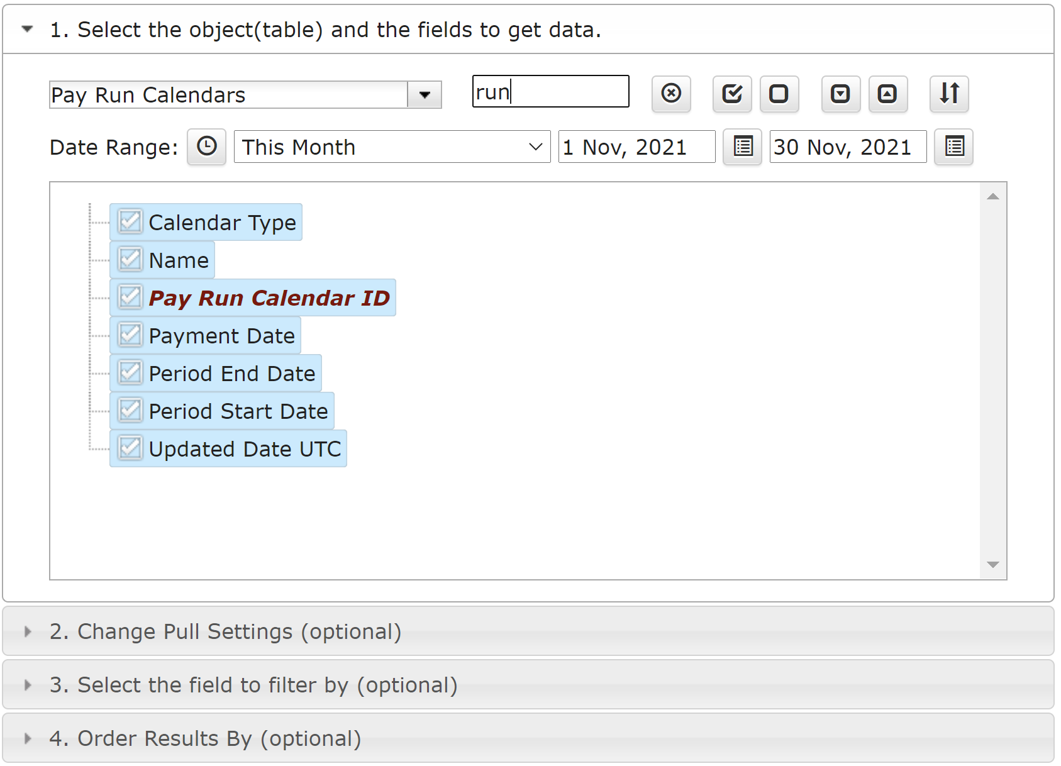Toggle the Updated Date UTC checkbox
The height and width of the screenshot is (766, 1061).
point(130,448)
